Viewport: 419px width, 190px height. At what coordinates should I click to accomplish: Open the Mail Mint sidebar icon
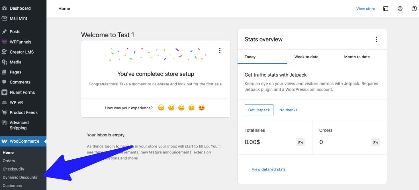coord(5,18)
